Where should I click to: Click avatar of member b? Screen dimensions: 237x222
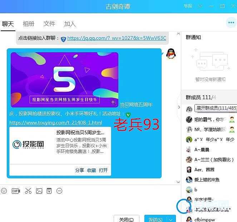189,190
